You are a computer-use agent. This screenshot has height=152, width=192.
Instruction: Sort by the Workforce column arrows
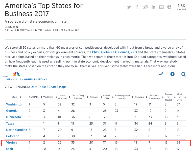56,97
